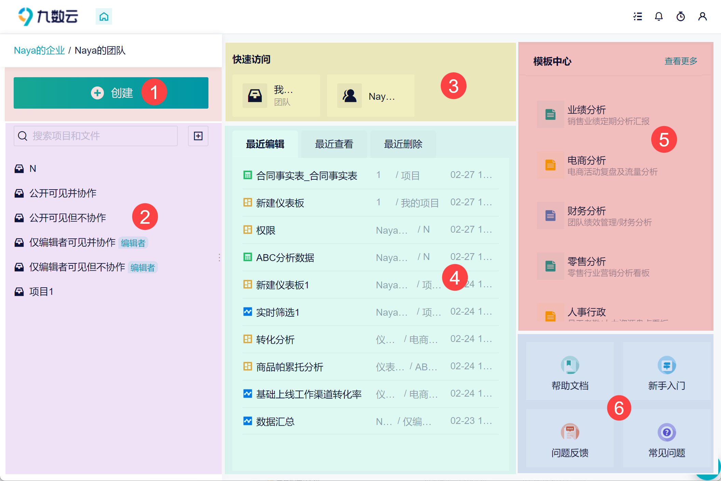
Task: Open the 问题反馈 feedback icon
Action: [570, 432]
